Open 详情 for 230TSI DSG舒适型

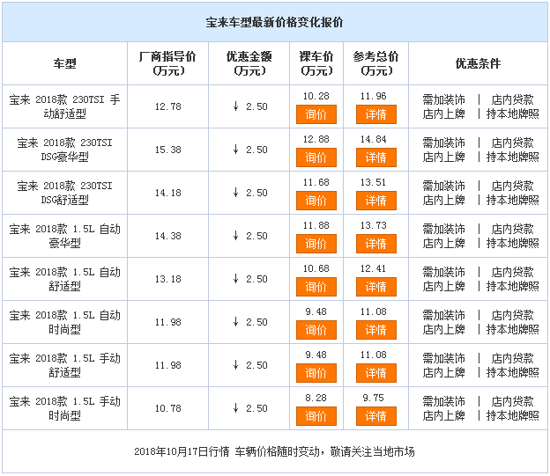tap(376, 201)
